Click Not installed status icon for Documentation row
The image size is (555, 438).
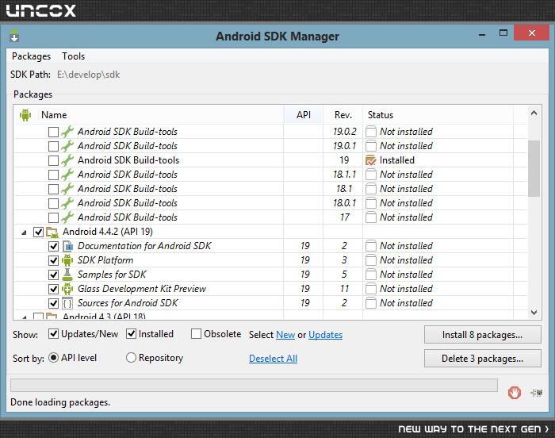pos(370,246)
